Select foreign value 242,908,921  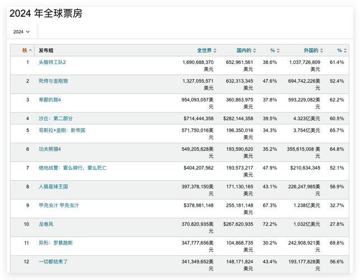(302, 243)
